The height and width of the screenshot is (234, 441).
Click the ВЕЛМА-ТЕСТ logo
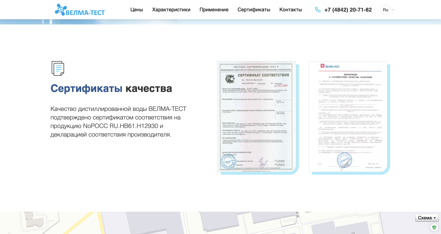tap(80, 10)
